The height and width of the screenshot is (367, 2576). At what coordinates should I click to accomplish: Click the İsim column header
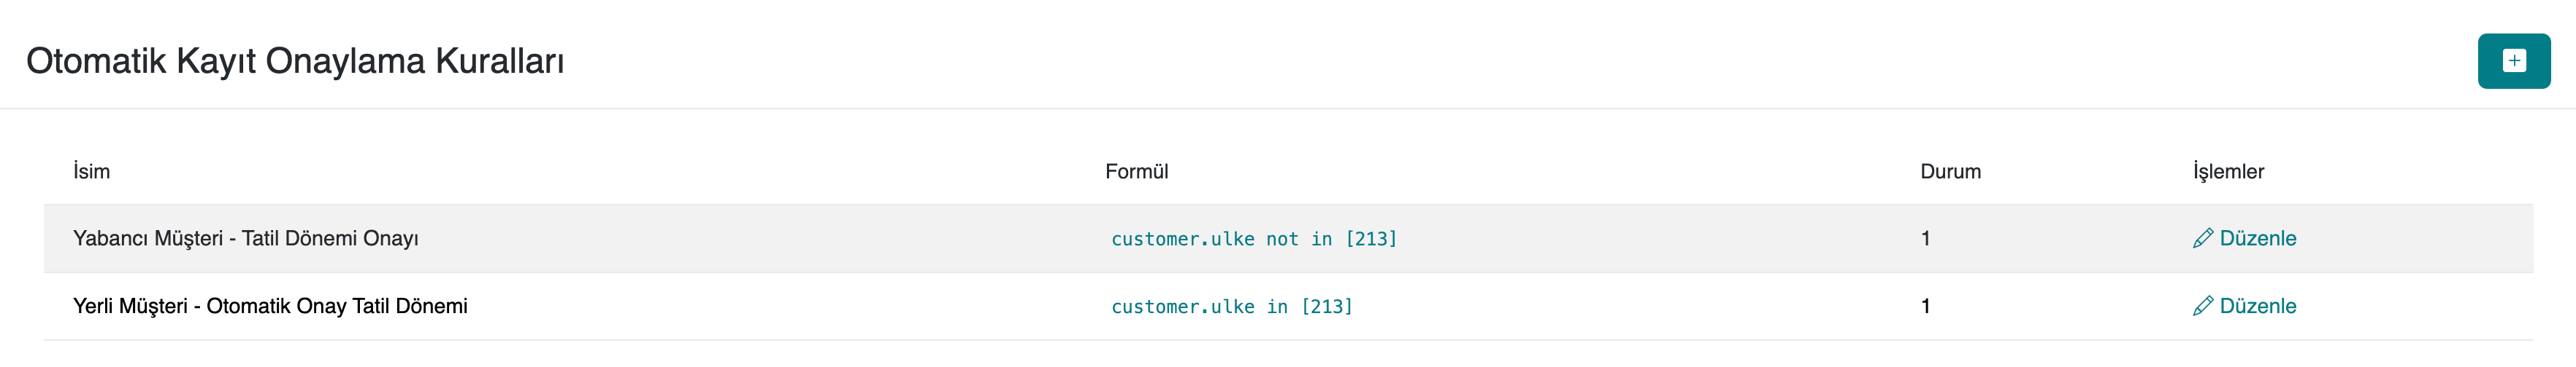pyautogui.click(x=91, y=172)
